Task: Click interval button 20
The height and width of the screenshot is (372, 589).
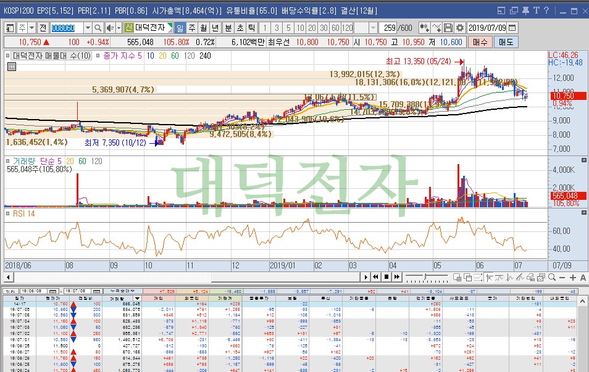Action: pos(312,28)
